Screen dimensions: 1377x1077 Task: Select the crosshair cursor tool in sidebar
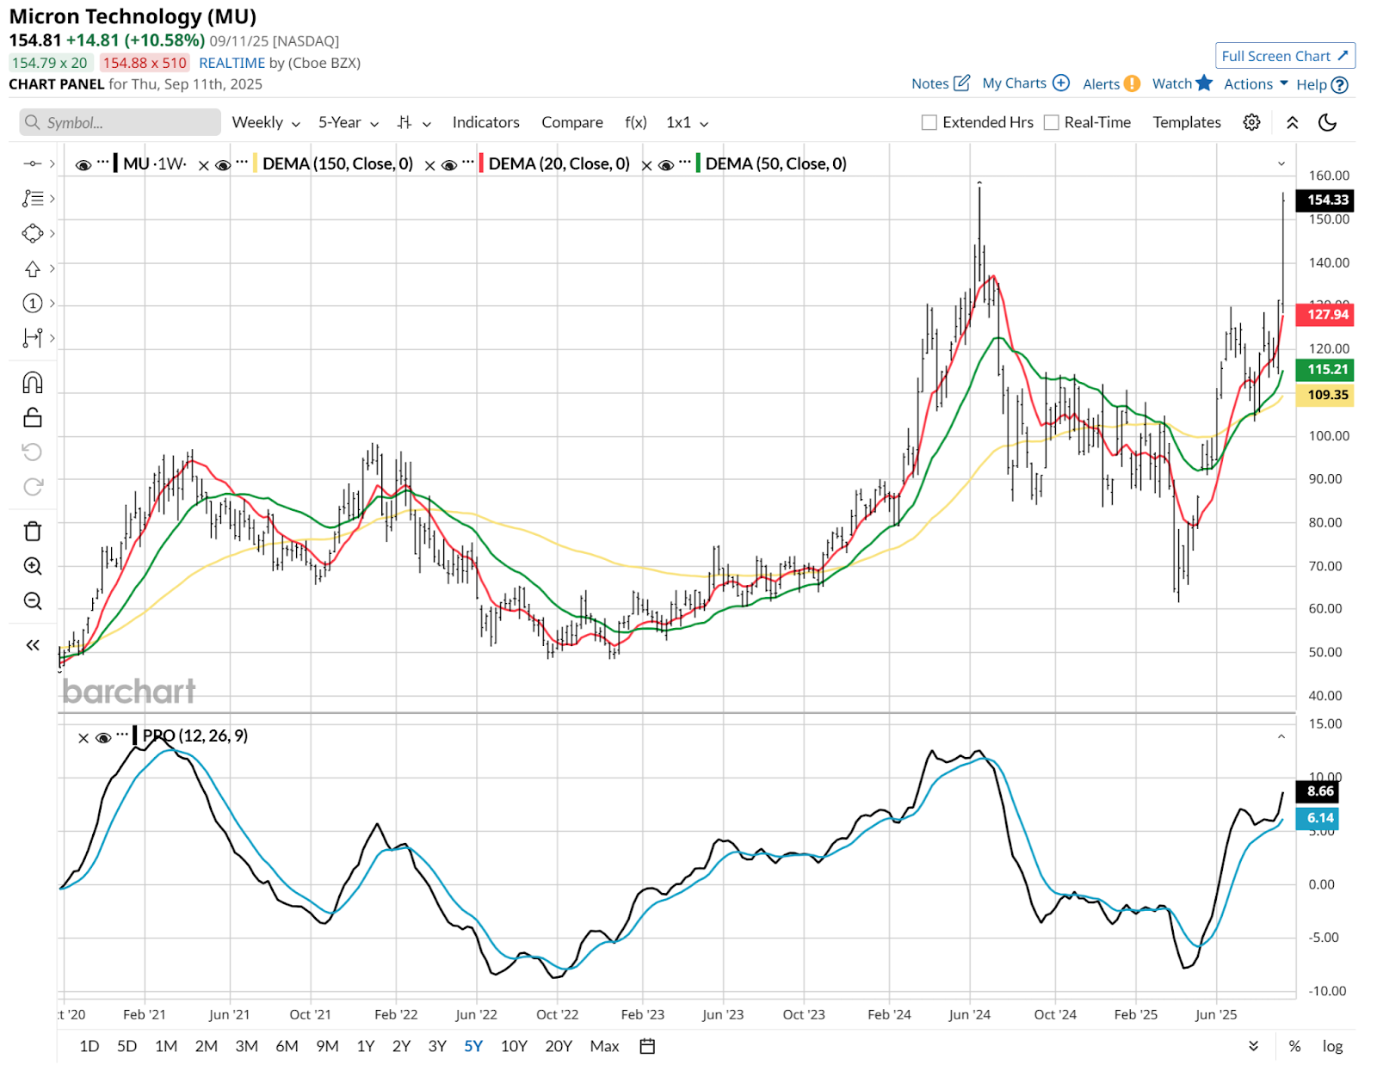click(32, 163)
